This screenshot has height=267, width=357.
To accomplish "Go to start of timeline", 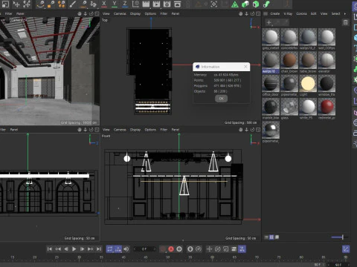I will (50, 249).
